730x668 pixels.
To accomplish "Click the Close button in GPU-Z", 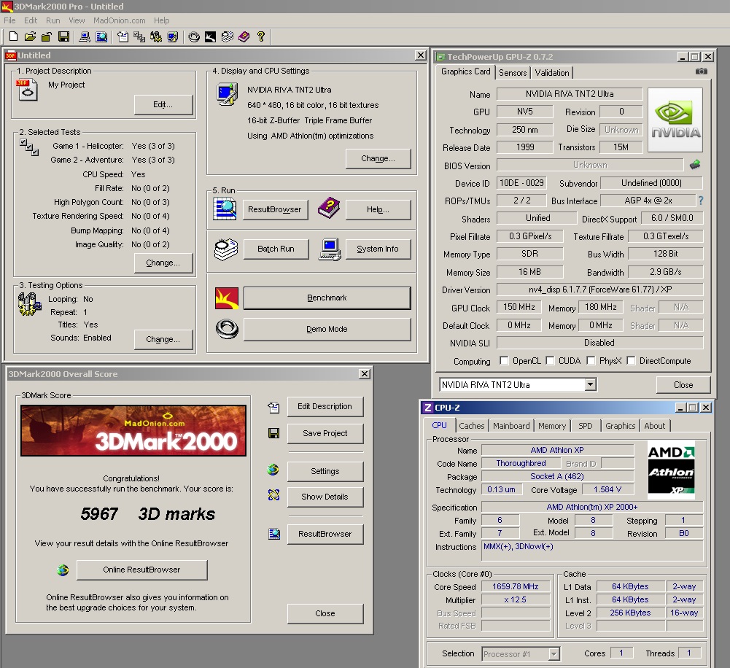I will pyautogui.click(x=683, y=385).
